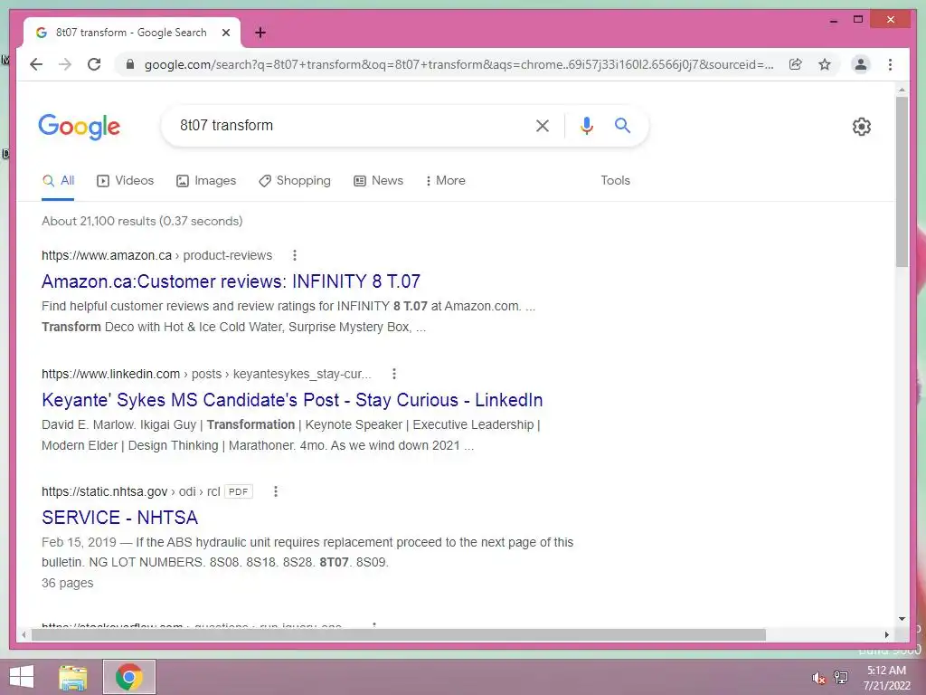Open options for the Amazon.ca result
Viewport: 926px width, 695px height.
pyautogui.click(x=295, y=255)
